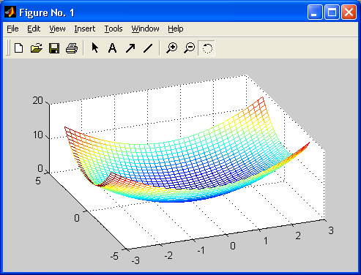Screen dimensions: 361x275
Task: Open a file with the folder icon
Action: pos(37,48)
